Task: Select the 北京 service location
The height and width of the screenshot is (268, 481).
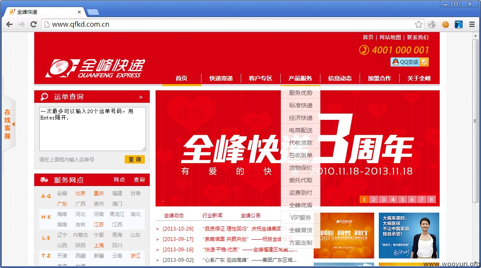Action: point(81,194)
